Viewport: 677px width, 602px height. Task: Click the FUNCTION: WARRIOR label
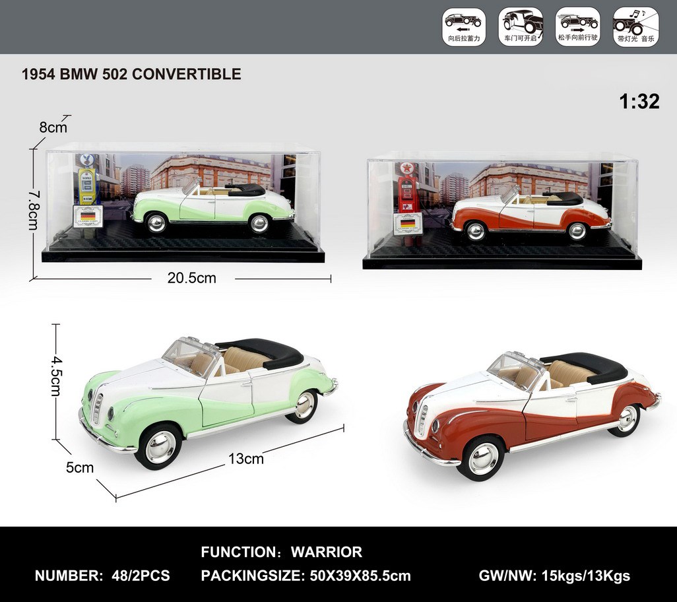(x=280, y=552)
